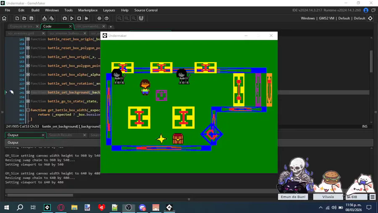Click the export project arrow icon
The height and width of the screenshot is (213, 378).
pyautogui.click(x=52, y=18)
